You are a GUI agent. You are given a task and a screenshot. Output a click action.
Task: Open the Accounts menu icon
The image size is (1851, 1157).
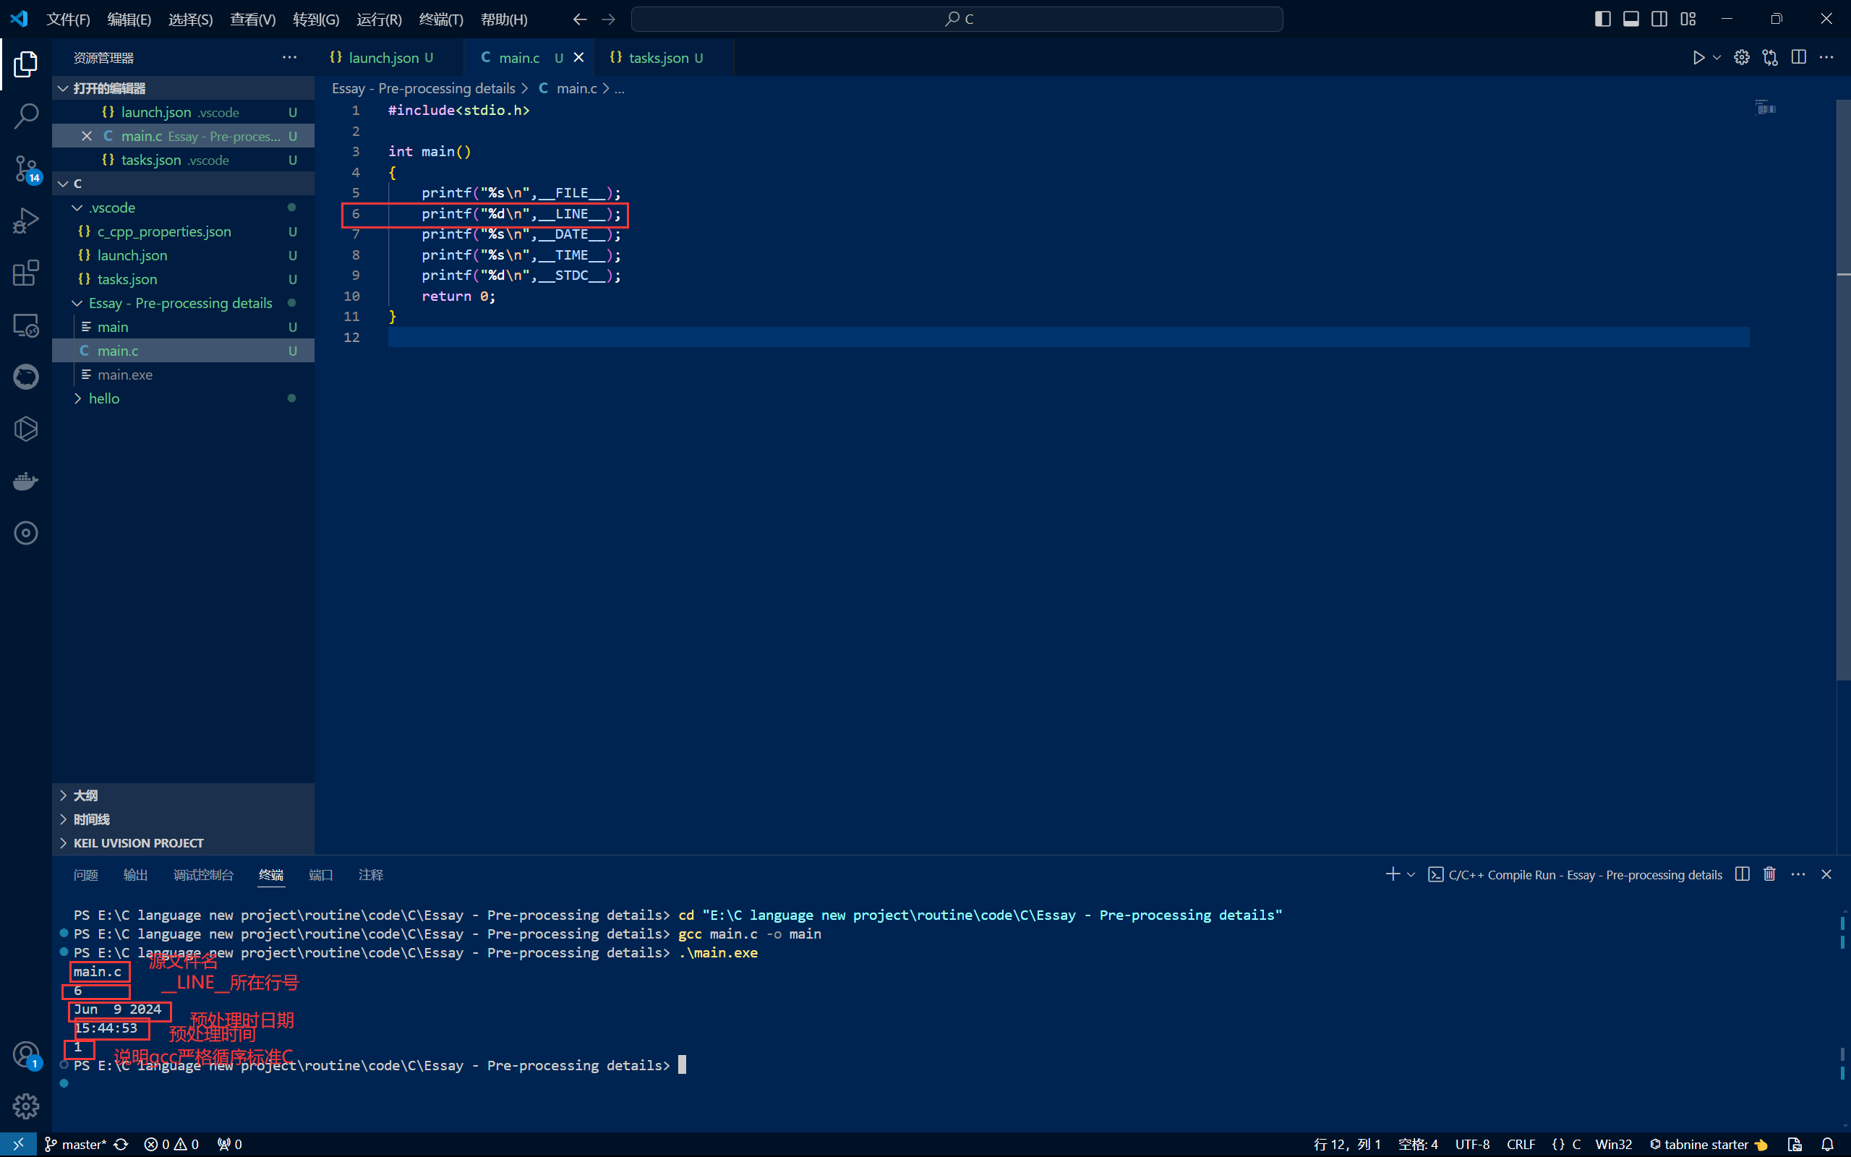tap(25, 1055)
